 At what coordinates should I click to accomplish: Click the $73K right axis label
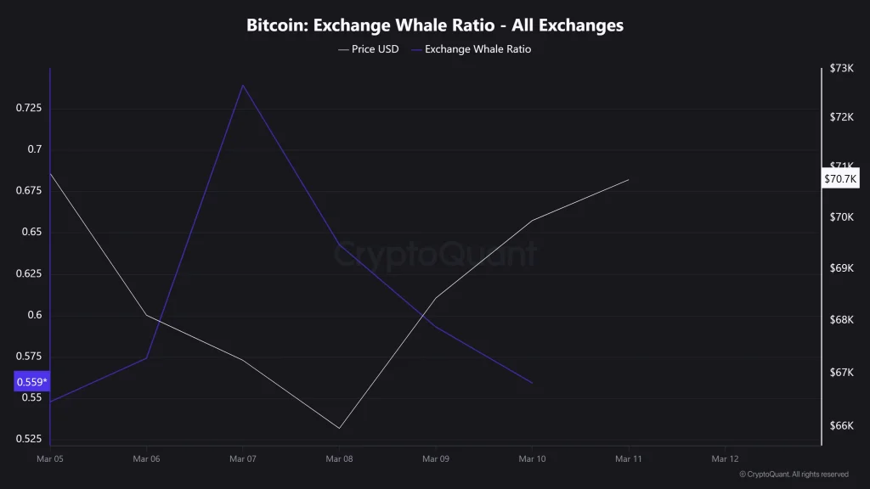click(841, 69)
